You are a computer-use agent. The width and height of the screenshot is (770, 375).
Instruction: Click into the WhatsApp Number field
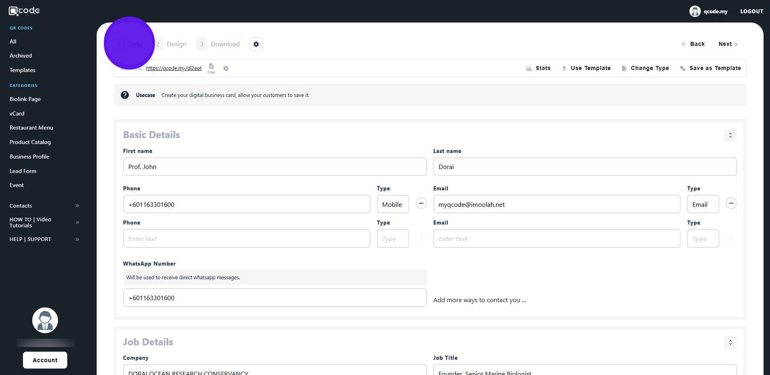(x=275, y=298)
